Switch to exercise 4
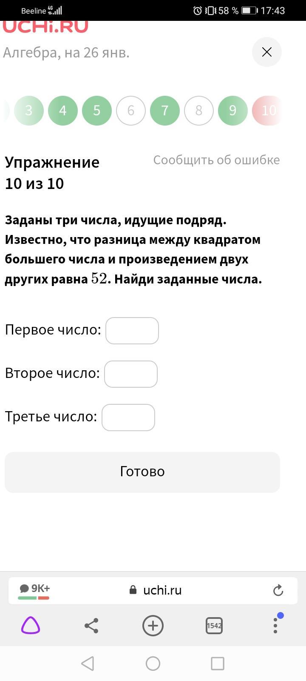Screen dimensions: 306x681 coord(63,111)
